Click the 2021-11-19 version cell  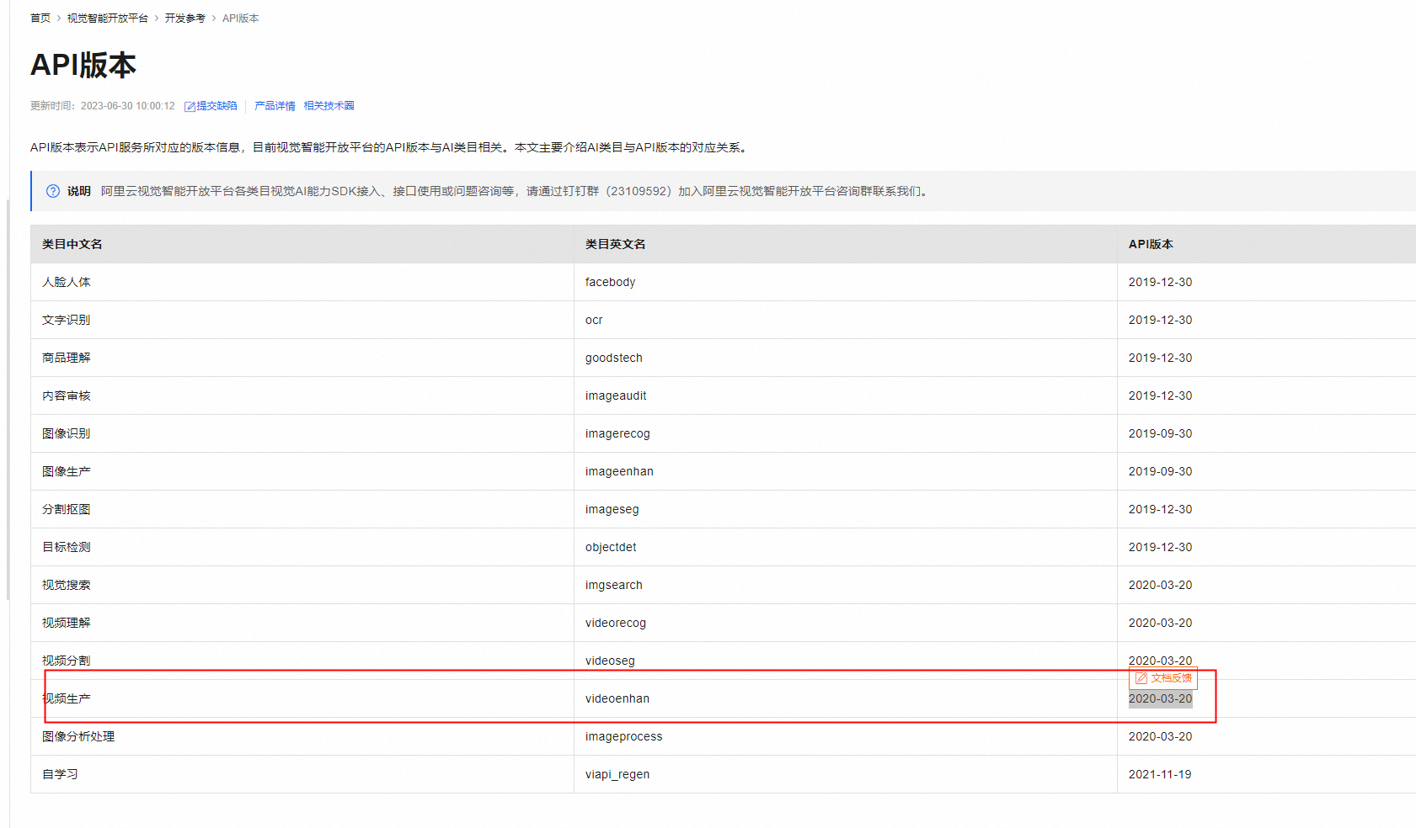click(1267, 774)
